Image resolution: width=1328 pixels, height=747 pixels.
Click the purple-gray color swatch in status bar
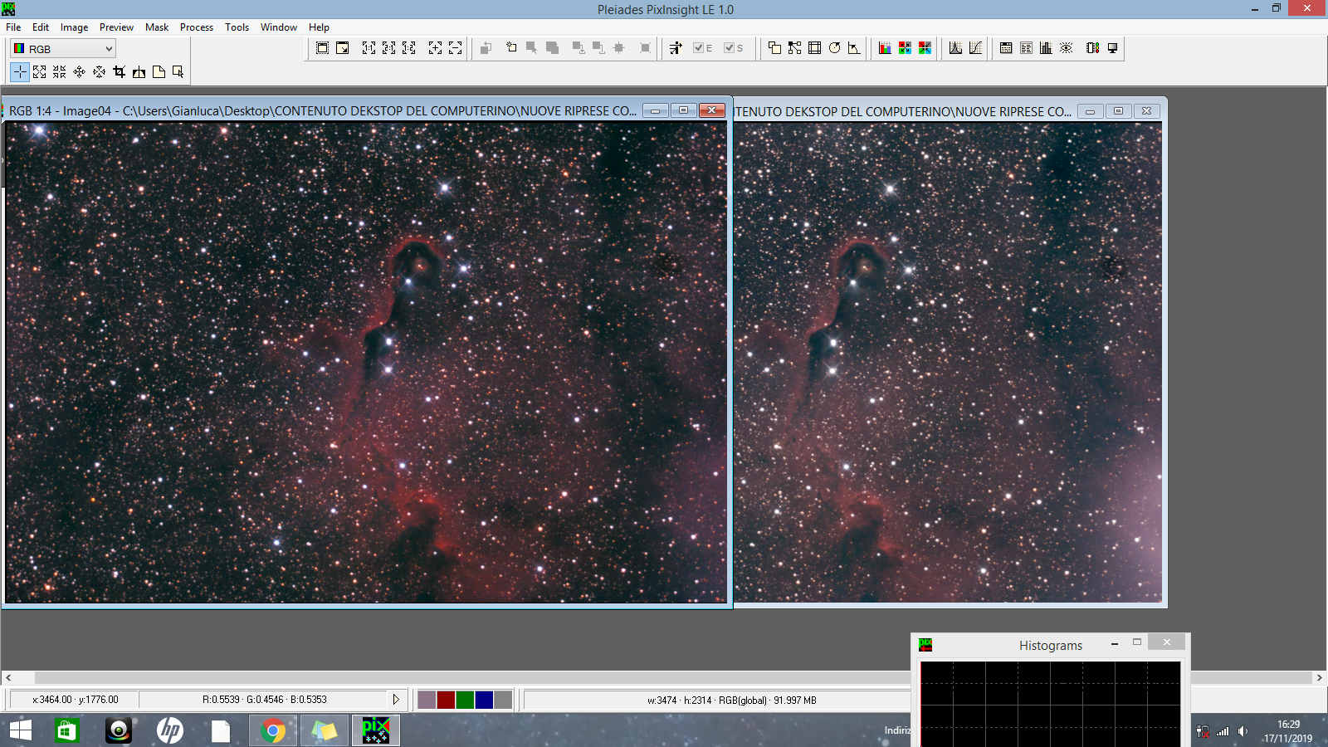[427, 700]
